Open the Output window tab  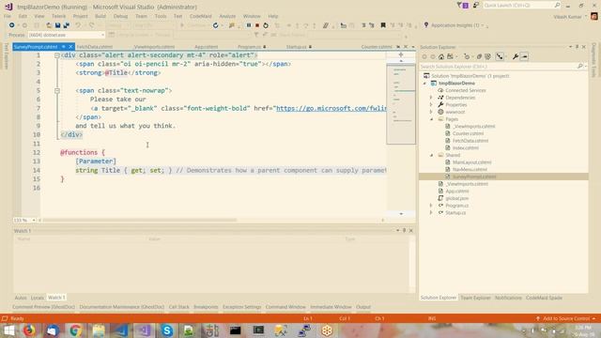(363, 307)
